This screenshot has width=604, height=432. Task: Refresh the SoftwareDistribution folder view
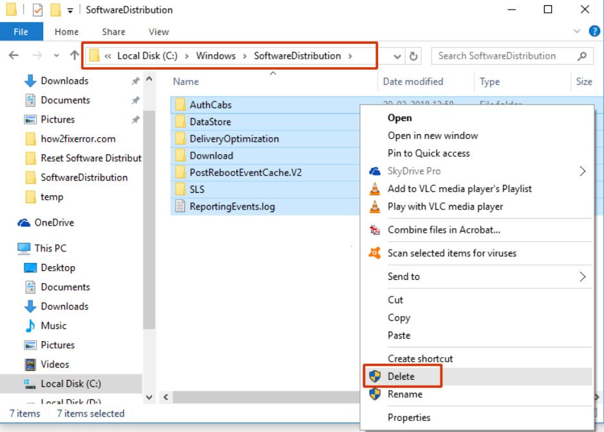click(x=413, y=56)
